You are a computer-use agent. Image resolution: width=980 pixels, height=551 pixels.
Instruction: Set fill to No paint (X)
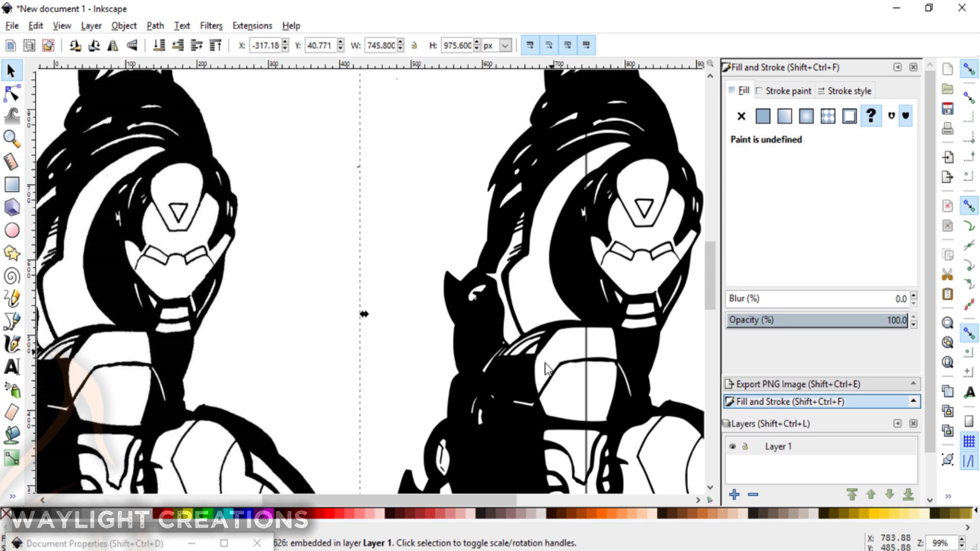pyautogui.click(x=741, y=116)
